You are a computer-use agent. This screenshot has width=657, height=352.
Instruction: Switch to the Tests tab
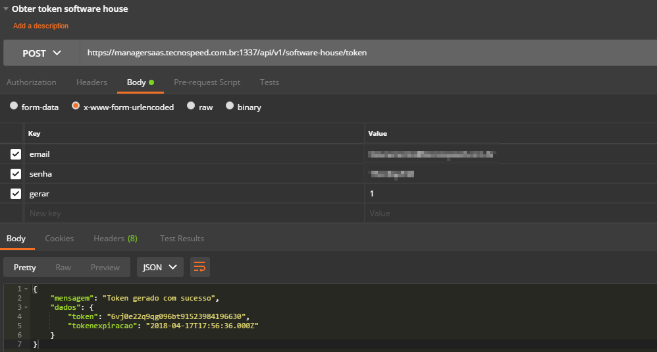(269, 82)
